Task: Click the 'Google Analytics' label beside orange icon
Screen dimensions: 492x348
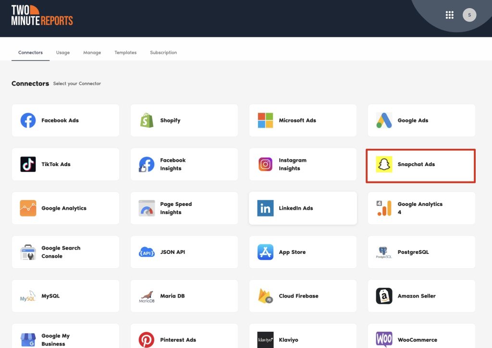Action: (64, 208)
